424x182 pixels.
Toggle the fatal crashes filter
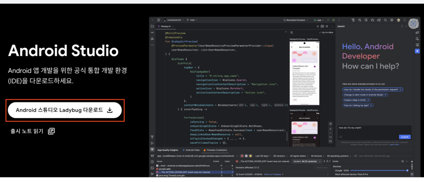(x=242, y=156)
